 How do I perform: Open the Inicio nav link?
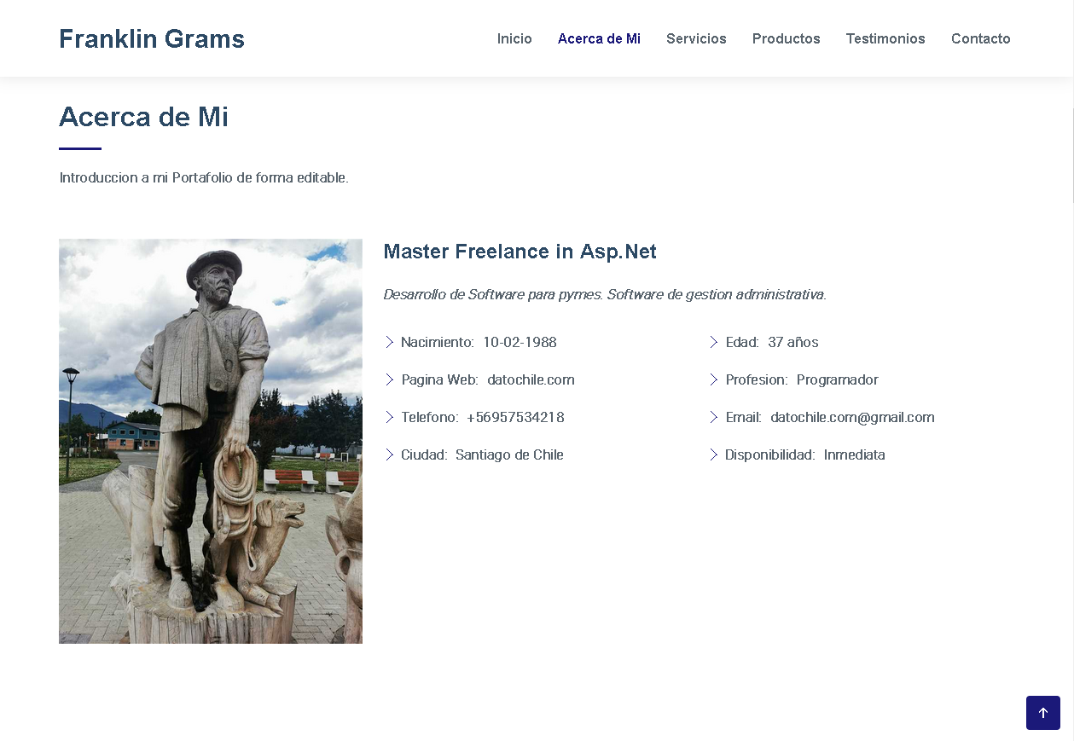[514, 39]
